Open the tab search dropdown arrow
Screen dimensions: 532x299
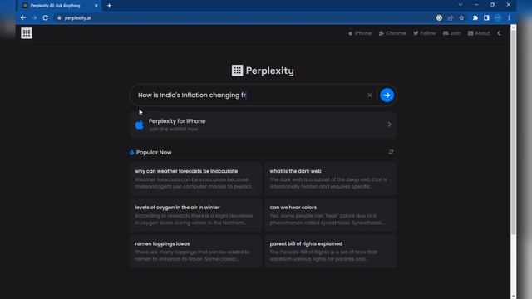(461, 5)
